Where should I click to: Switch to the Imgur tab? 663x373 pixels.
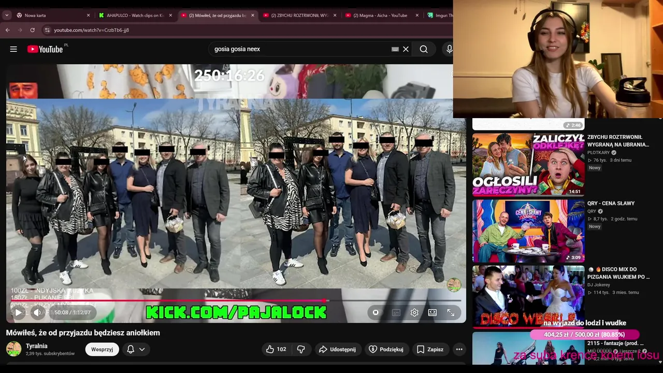coord(439,16)
